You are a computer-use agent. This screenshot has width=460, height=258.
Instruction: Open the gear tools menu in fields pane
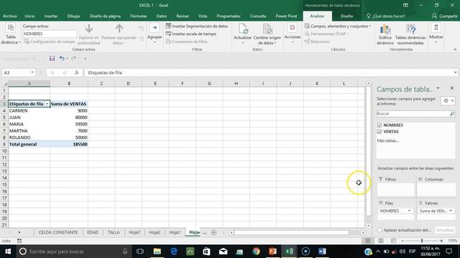click(x=448, y=100)
